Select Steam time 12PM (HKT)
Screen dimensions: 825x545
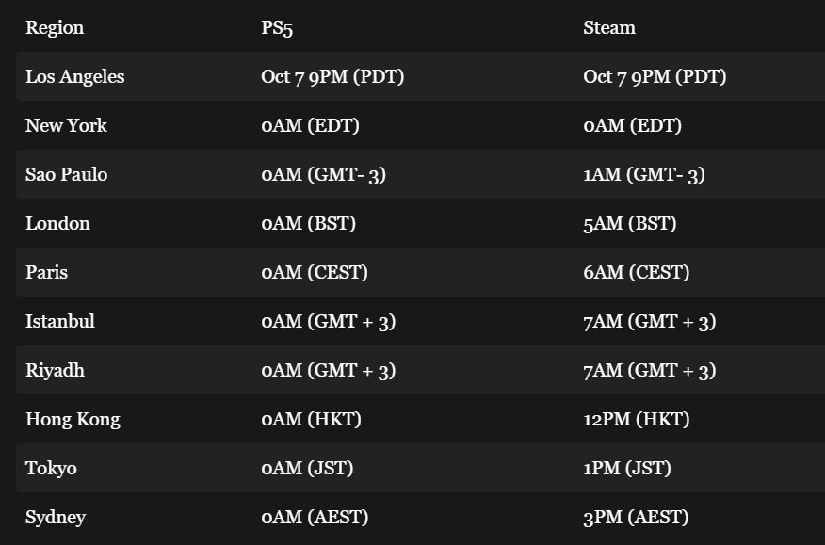[637, 419]
